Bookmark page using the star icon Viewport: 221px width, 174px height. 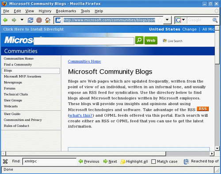[x=160, y=20]
